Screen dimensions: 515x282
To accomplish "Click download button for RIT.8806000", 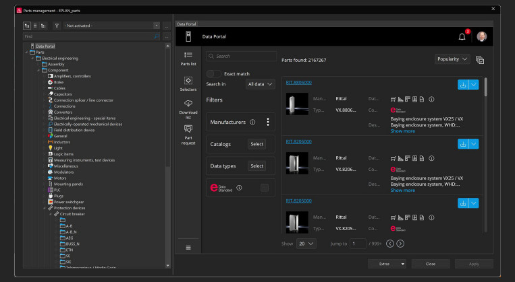I will click(462, 84).
